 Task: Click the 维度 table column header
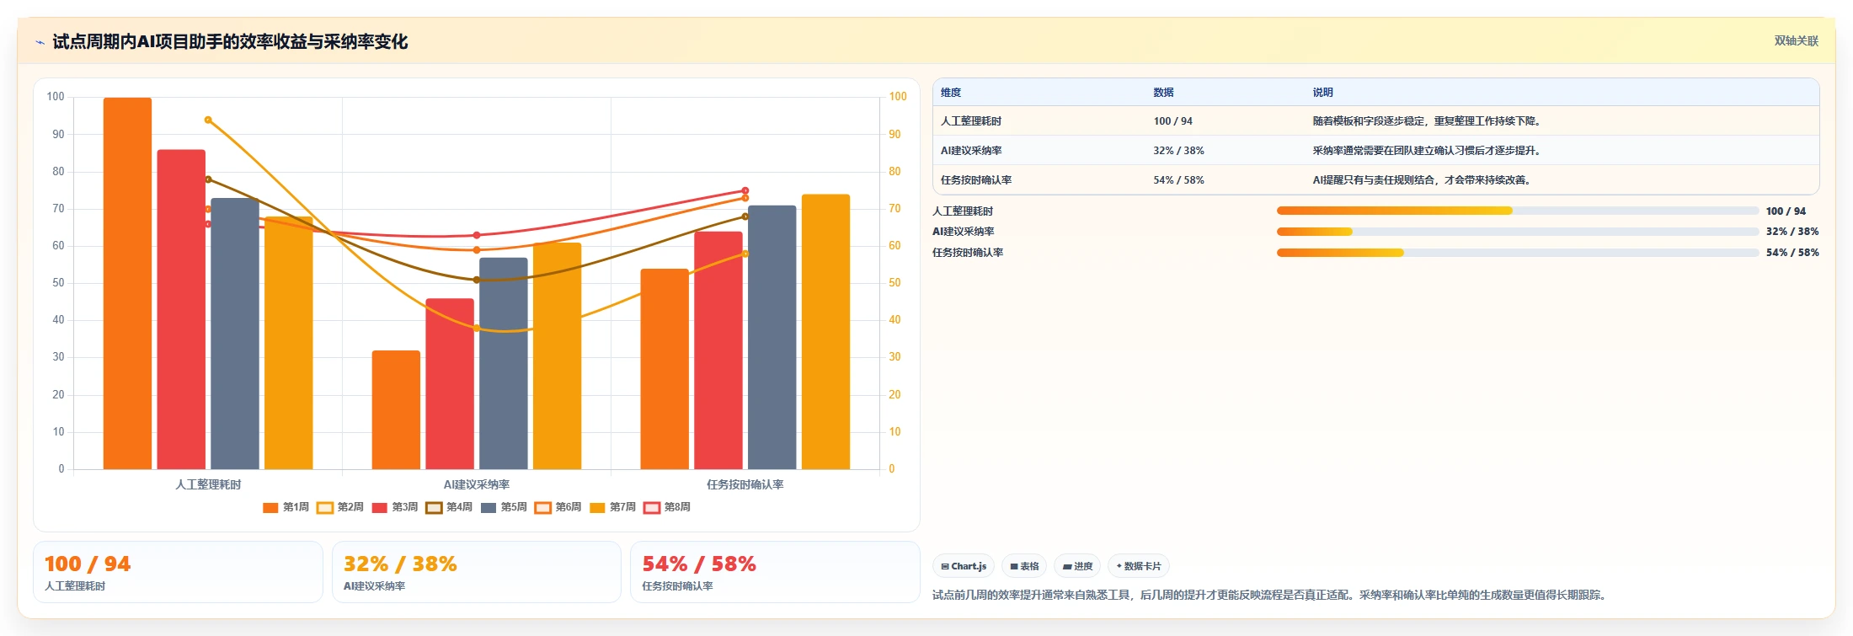click(x=951, y=93)
